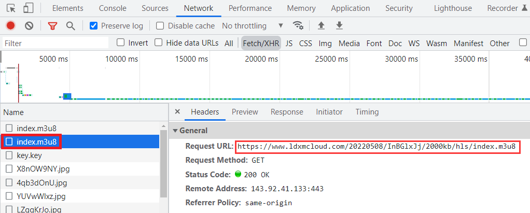Clear the network log
This screenshot has height=213, width=530.
pyautogui.click(x=29, y=26)
